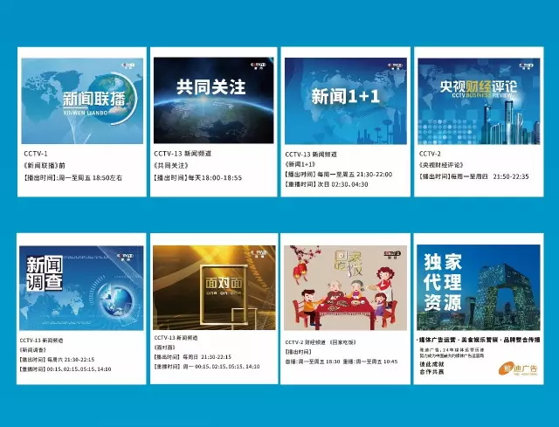Select the "每周一至周五 21:30-22:00" airtime line
Viewport: 559px width, 427px height.
coord(355,175)
